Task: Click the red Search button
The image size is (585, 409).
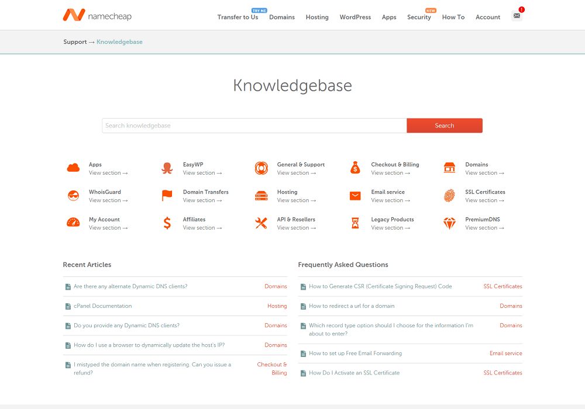Action: pos(445,126)
